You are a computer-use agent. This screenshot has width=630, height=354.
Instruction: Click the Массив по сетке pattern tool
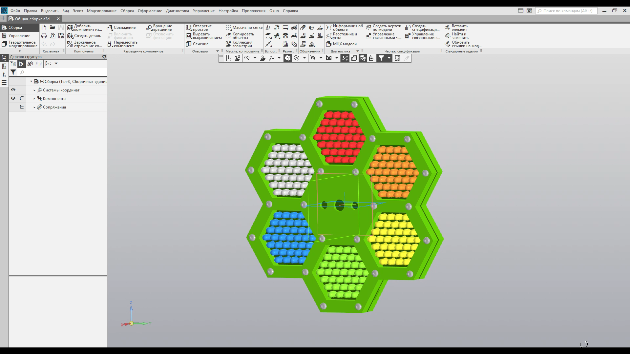pyautogui.click(x=244, y=28)
